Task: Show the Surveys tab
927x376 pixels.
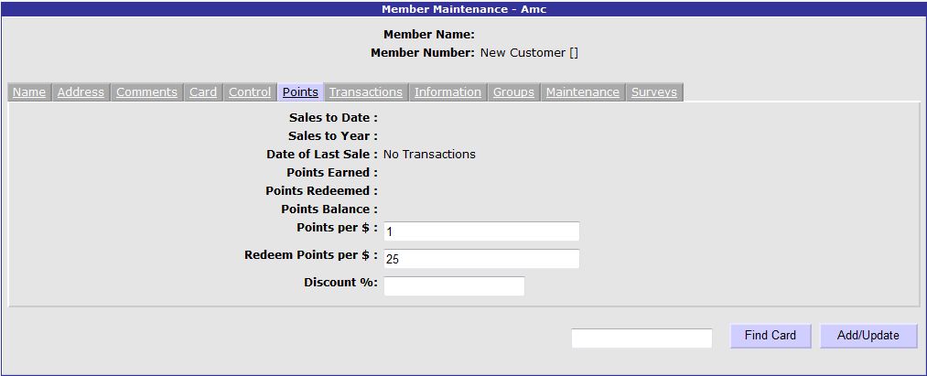Action: (x=654, y=92)
